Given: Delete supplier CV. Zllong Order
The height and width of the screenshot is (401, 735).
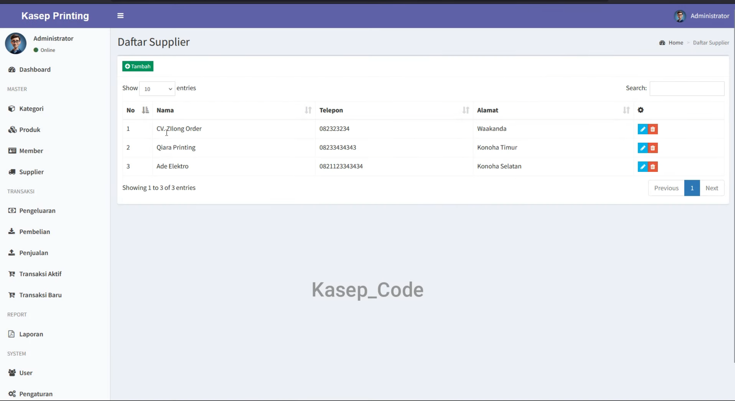Looking at the screenshot, I should click(x=653, y=129).
